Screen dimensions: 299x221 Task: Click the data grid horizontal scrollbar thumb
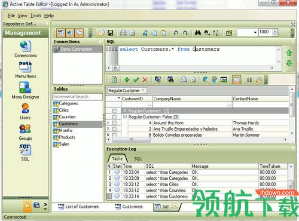tap(131, 140)
